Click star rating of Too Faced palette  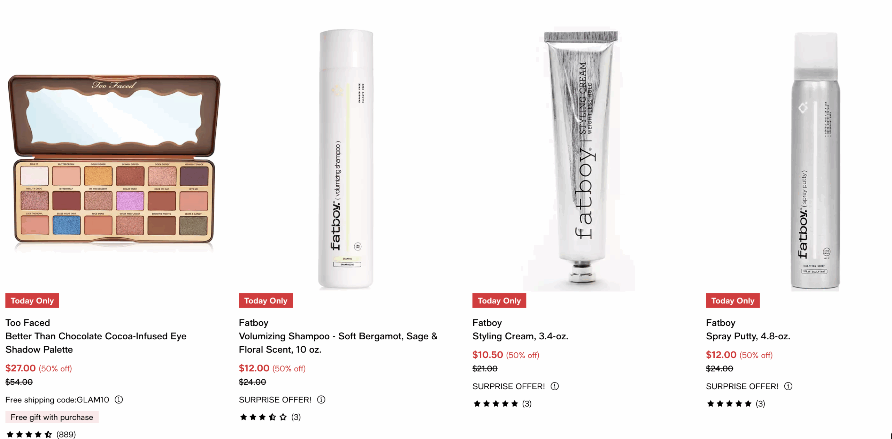click(29, 434)
